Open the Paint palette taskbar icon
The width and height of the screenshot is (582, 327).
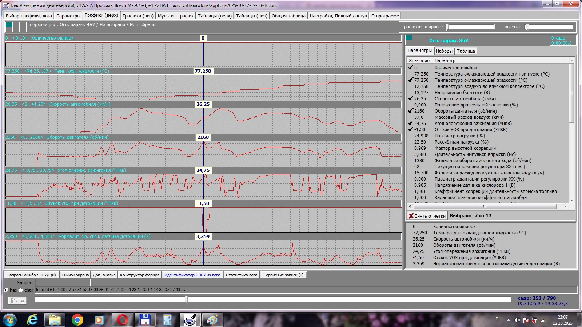pos(212,320)
